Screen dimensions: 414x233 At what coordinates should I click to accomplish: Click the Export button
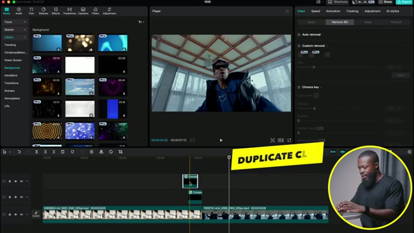click(x=404, y=2)
